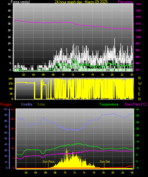Click the 1000 pressure axis value

pos(138,37)
